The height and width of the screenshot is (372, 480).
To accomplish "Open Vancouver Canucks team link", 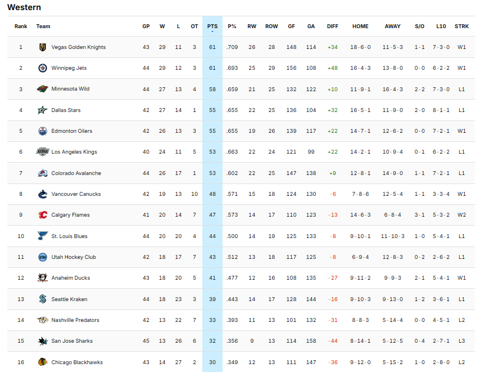I will coord(76,194).
